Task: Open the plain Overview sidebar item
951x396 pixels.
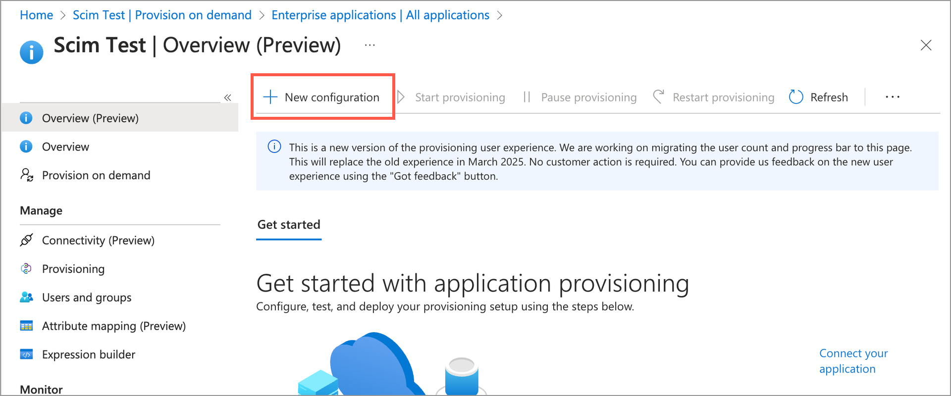Action: [65, 147]
